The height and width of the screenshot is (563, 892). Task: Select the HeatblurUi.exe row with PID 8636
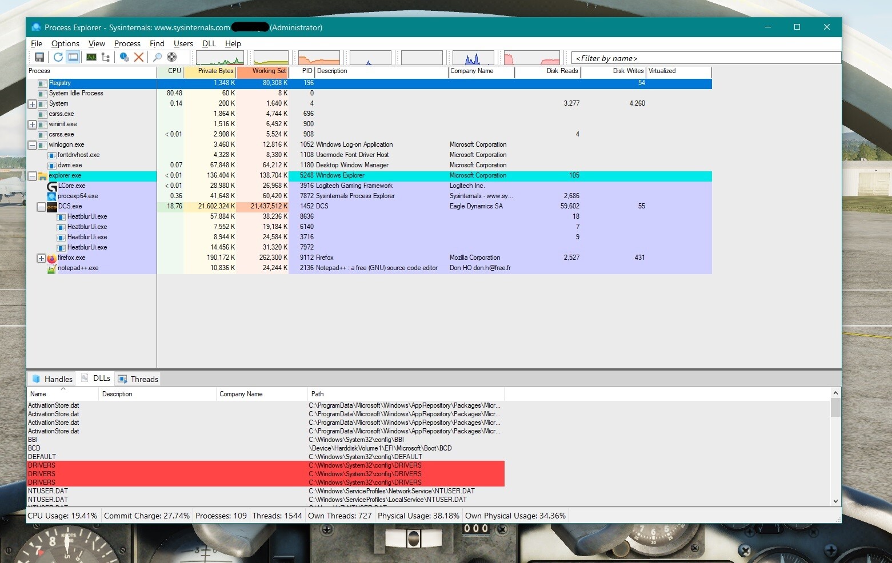[x=369, y=217]
